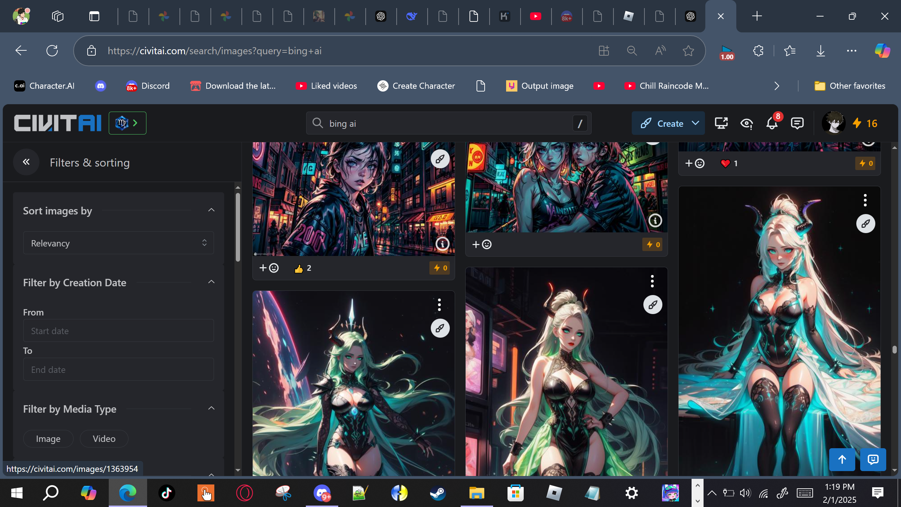Image resolution: width=901 pixels, height=507 pixels.
Task: Toggle the Image media type filter
Action: (x=48, y=439)
